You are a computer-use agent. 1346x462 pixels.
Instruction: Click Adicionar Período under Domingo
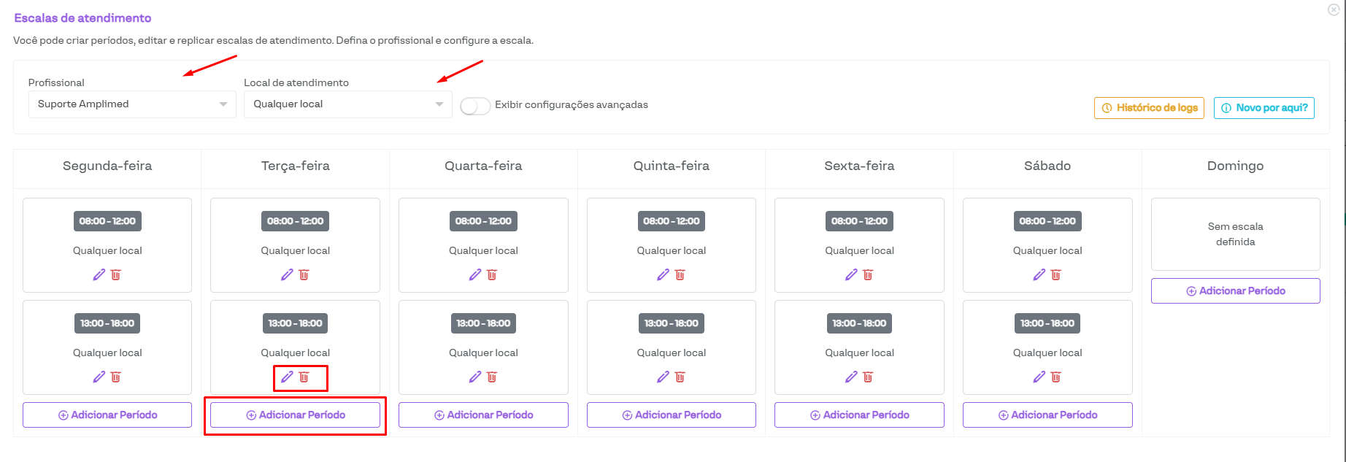1235,290
